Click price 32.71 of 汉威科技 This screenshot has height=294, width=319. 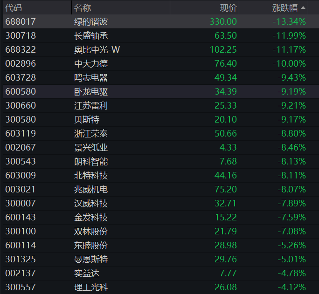click(226, 204)
